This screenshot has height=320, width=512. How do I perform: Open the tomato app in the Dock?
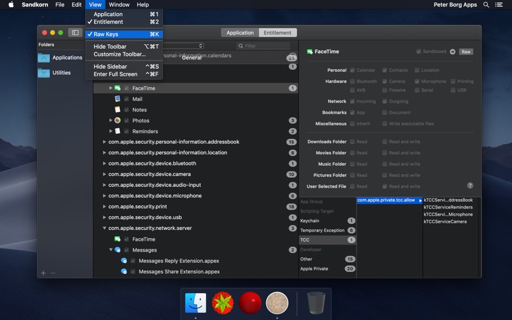point(223,303)
